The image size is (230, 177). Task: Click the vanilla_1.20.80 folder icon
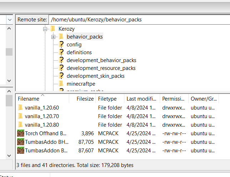21,125
